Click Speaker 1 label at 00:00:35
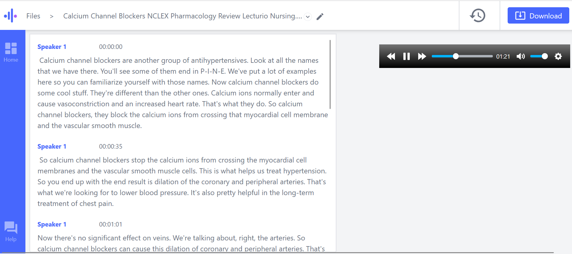 point(52,146)
